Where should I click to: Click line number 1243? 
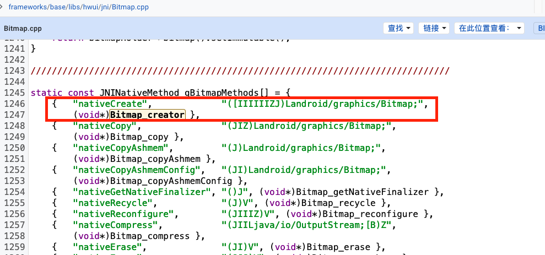14,71
